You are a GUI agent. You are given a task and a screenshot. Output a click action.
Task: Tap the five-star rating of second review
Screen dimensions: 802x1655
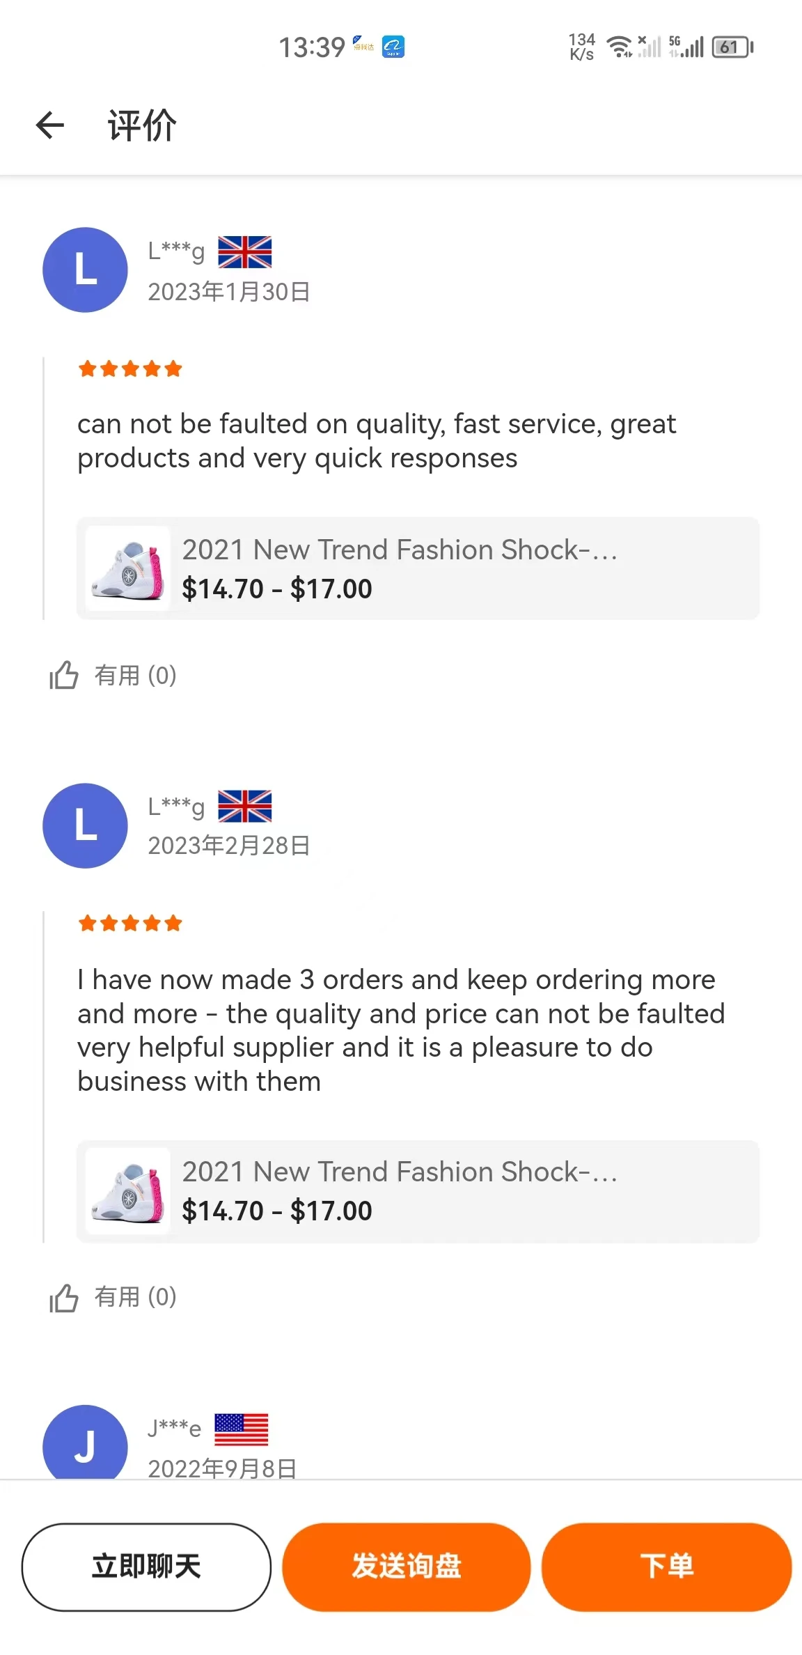[x=130, y=924]
